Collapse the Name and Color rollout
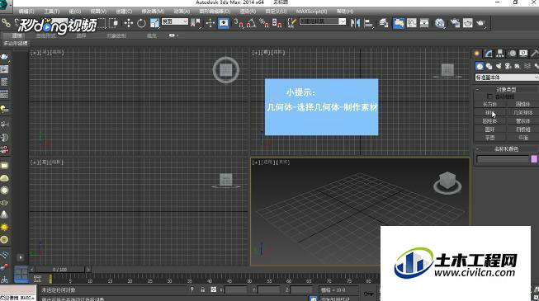This screenshot has height=301, width=539. coord(506,148)
